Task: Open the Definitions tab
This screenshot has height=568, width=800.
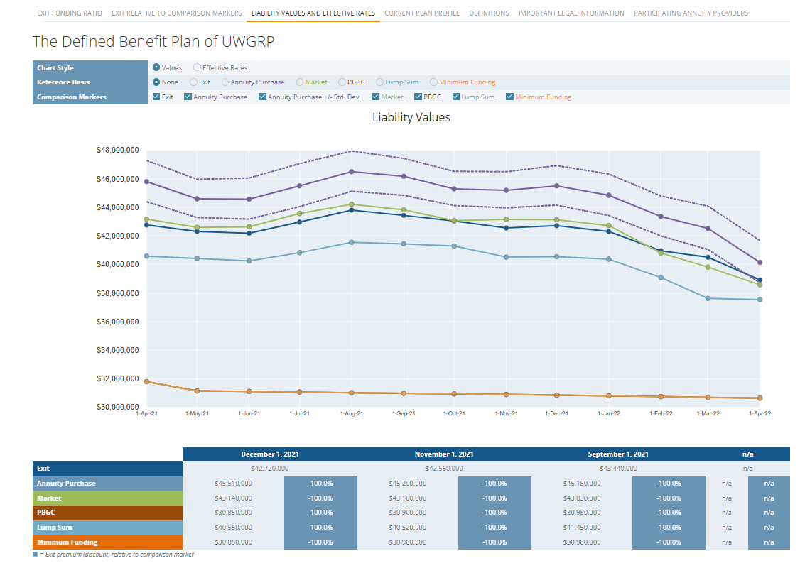Action: (x=489, y=13)
